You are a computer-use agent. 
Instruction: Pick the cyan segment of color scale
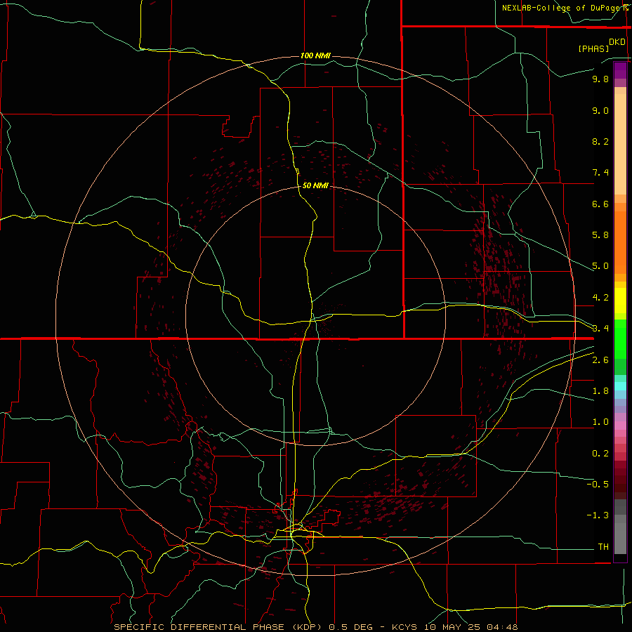(620, 386)
